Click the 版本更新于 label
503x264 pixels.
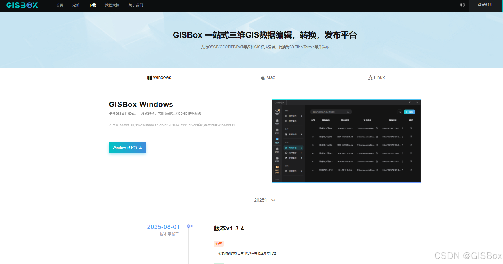click(169, 234)
